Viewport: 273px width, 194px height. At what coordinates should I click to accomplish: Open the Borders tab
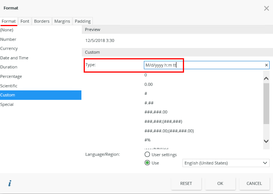pyautogui.click(x=42, y=21)
